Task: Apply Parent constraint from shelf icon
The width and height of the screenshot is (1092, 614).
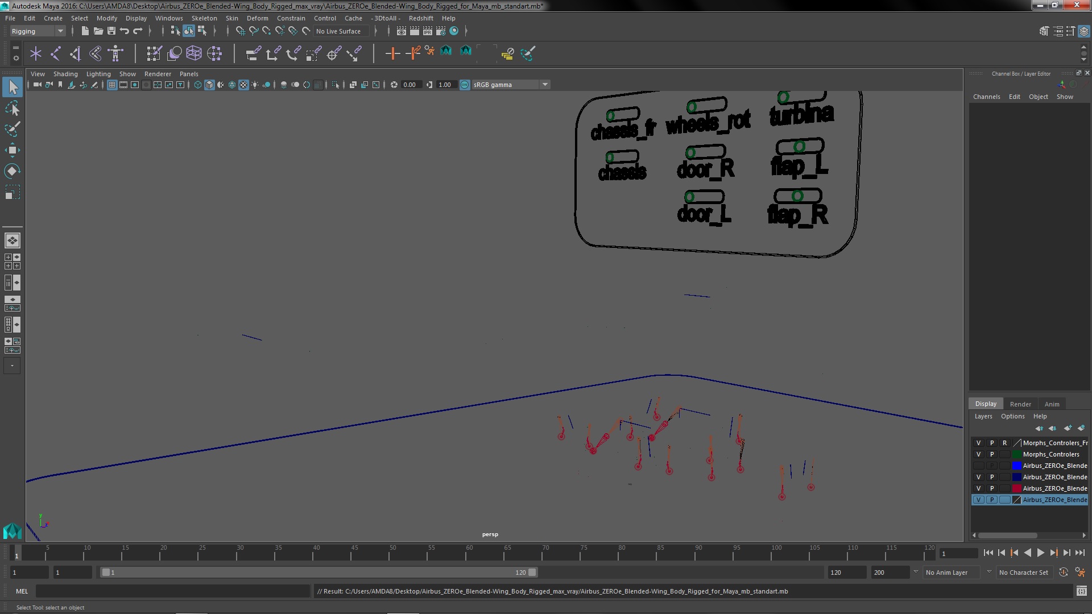Action: [253, 53]
